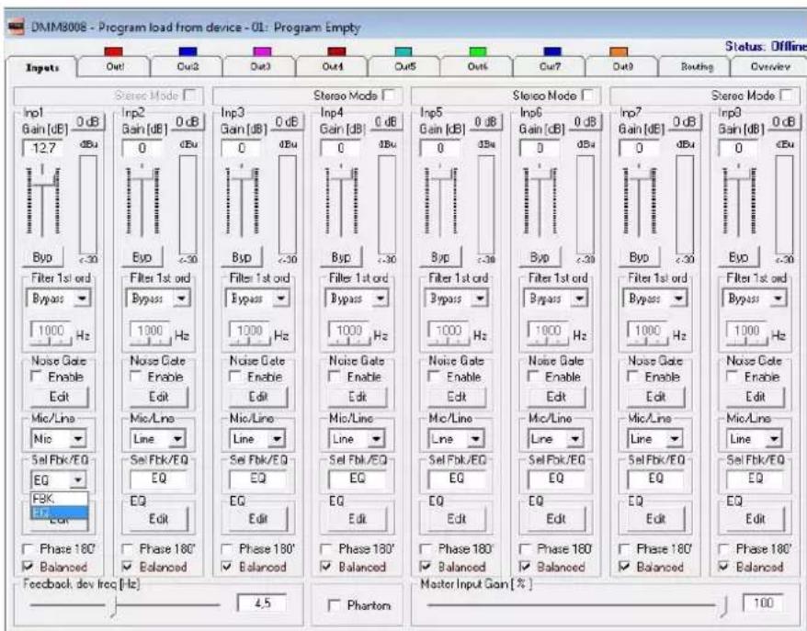Open Noise Gate Edit for Inp1
Screen dimensions: 807x631
click(x=59, y=397)
